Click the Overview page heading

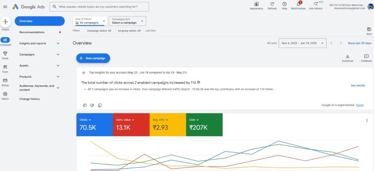82,43
